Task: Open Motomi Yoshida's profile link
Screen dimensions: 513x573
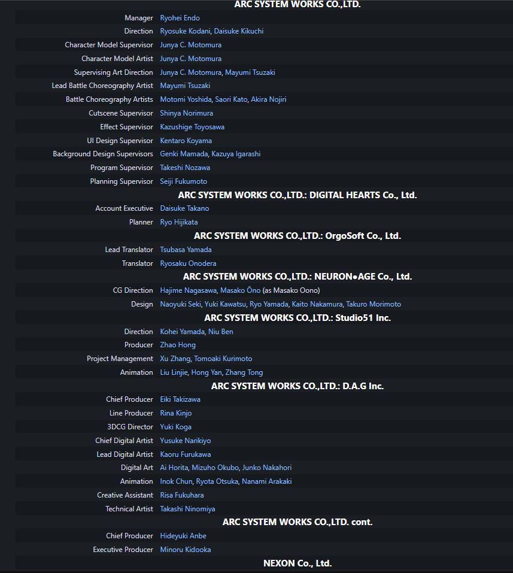Action: pyautogui.click(x=186, y=99)
